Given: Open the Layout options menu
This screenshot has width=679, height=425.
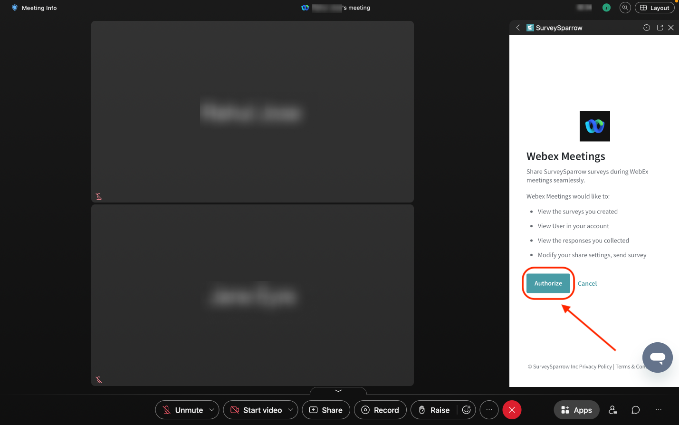Looking at the screenshot, I should (655, 8).
